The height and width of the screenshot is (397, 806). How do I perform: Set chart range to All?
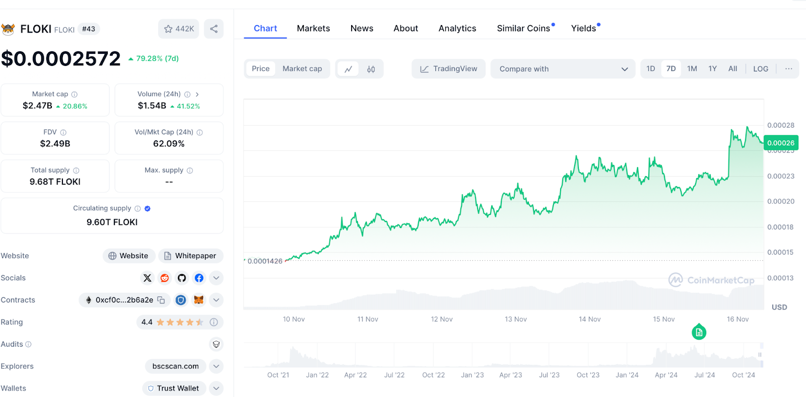click(x=732, y=68)
